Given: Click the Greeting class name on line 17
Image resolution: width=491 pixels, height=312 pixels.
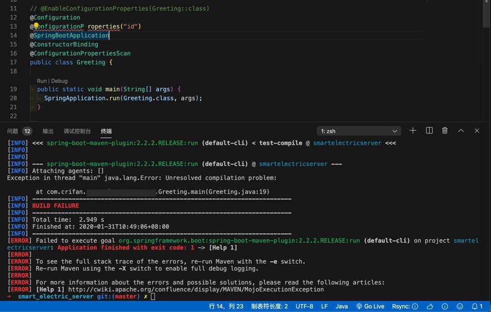Looking at the screenshot, I should coord(91,62).
